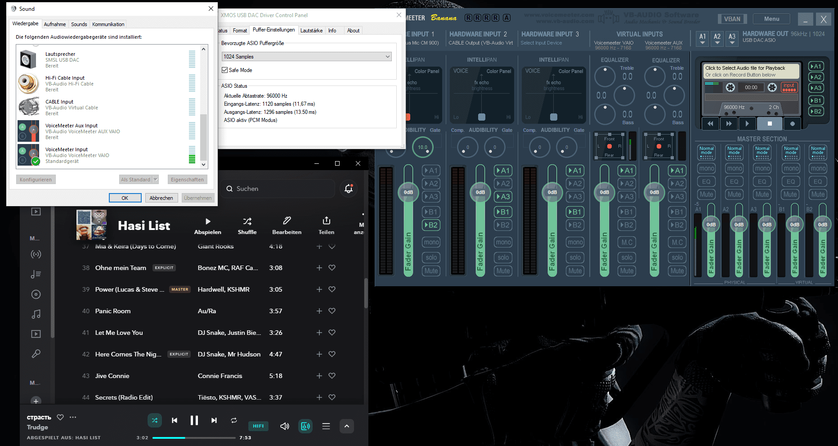Favorite the track Let Me Love You
The image size is (838, 446).
[x=332, y=333]
